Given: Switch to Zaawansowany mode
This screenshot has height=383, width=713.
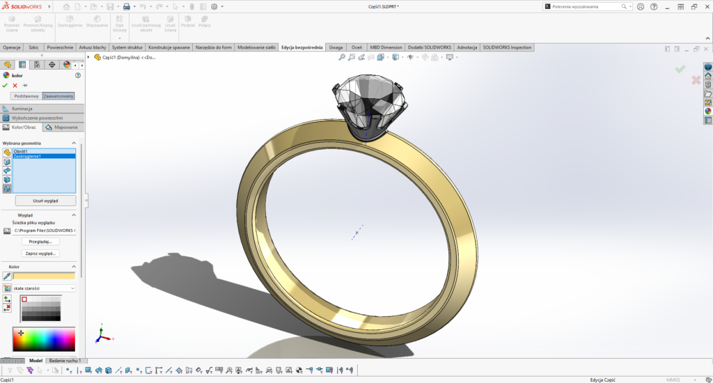Looking at the screenshot, I should tap(58, 96).
